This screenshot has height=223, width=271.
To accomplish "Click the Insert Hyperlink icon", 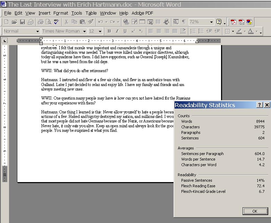I will tap(126, 22).
